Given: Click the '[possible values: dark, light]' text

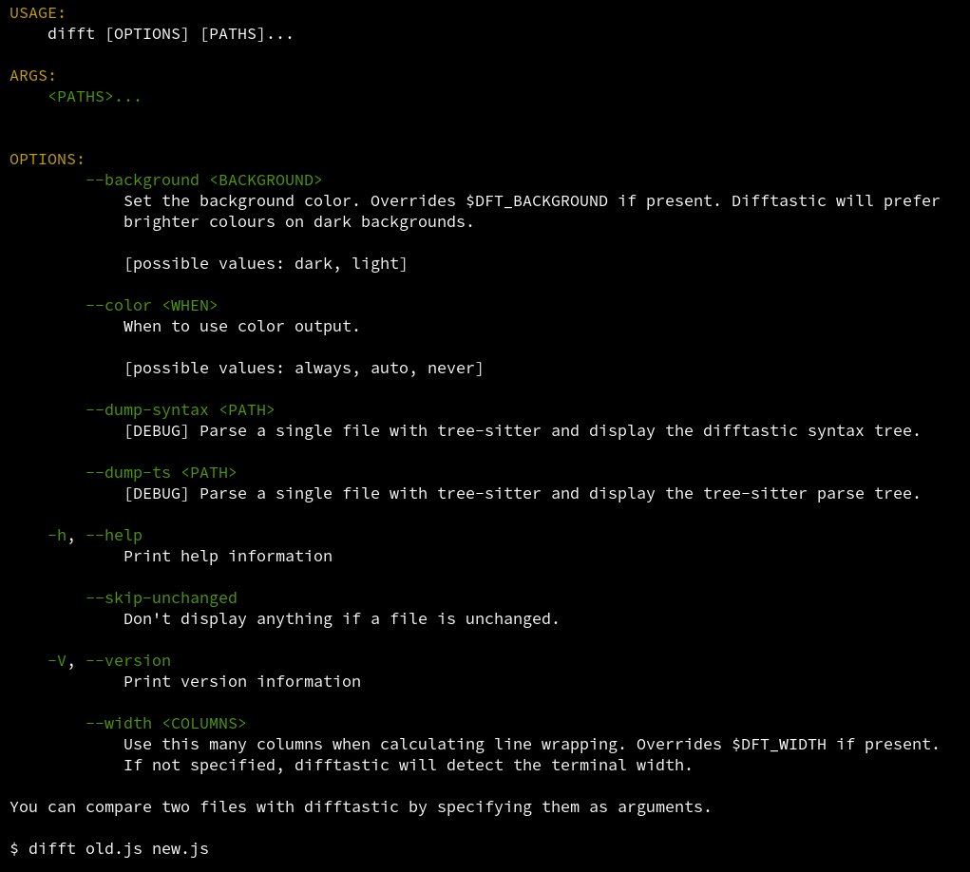Looking at the screenshot, I should click(x=265, y=263).
